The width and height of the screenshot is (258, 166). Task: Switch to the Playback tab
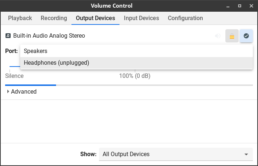(x=20, y=18)
